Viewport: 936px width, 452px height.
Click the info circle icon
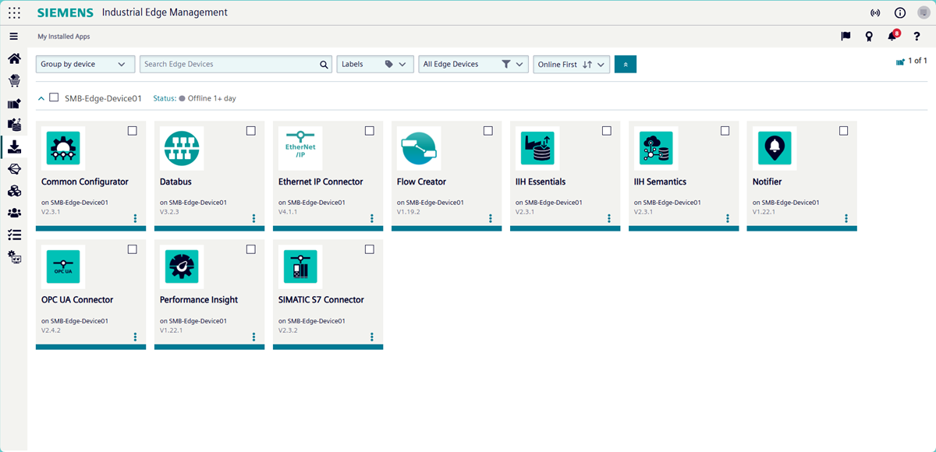pos(899,13)
